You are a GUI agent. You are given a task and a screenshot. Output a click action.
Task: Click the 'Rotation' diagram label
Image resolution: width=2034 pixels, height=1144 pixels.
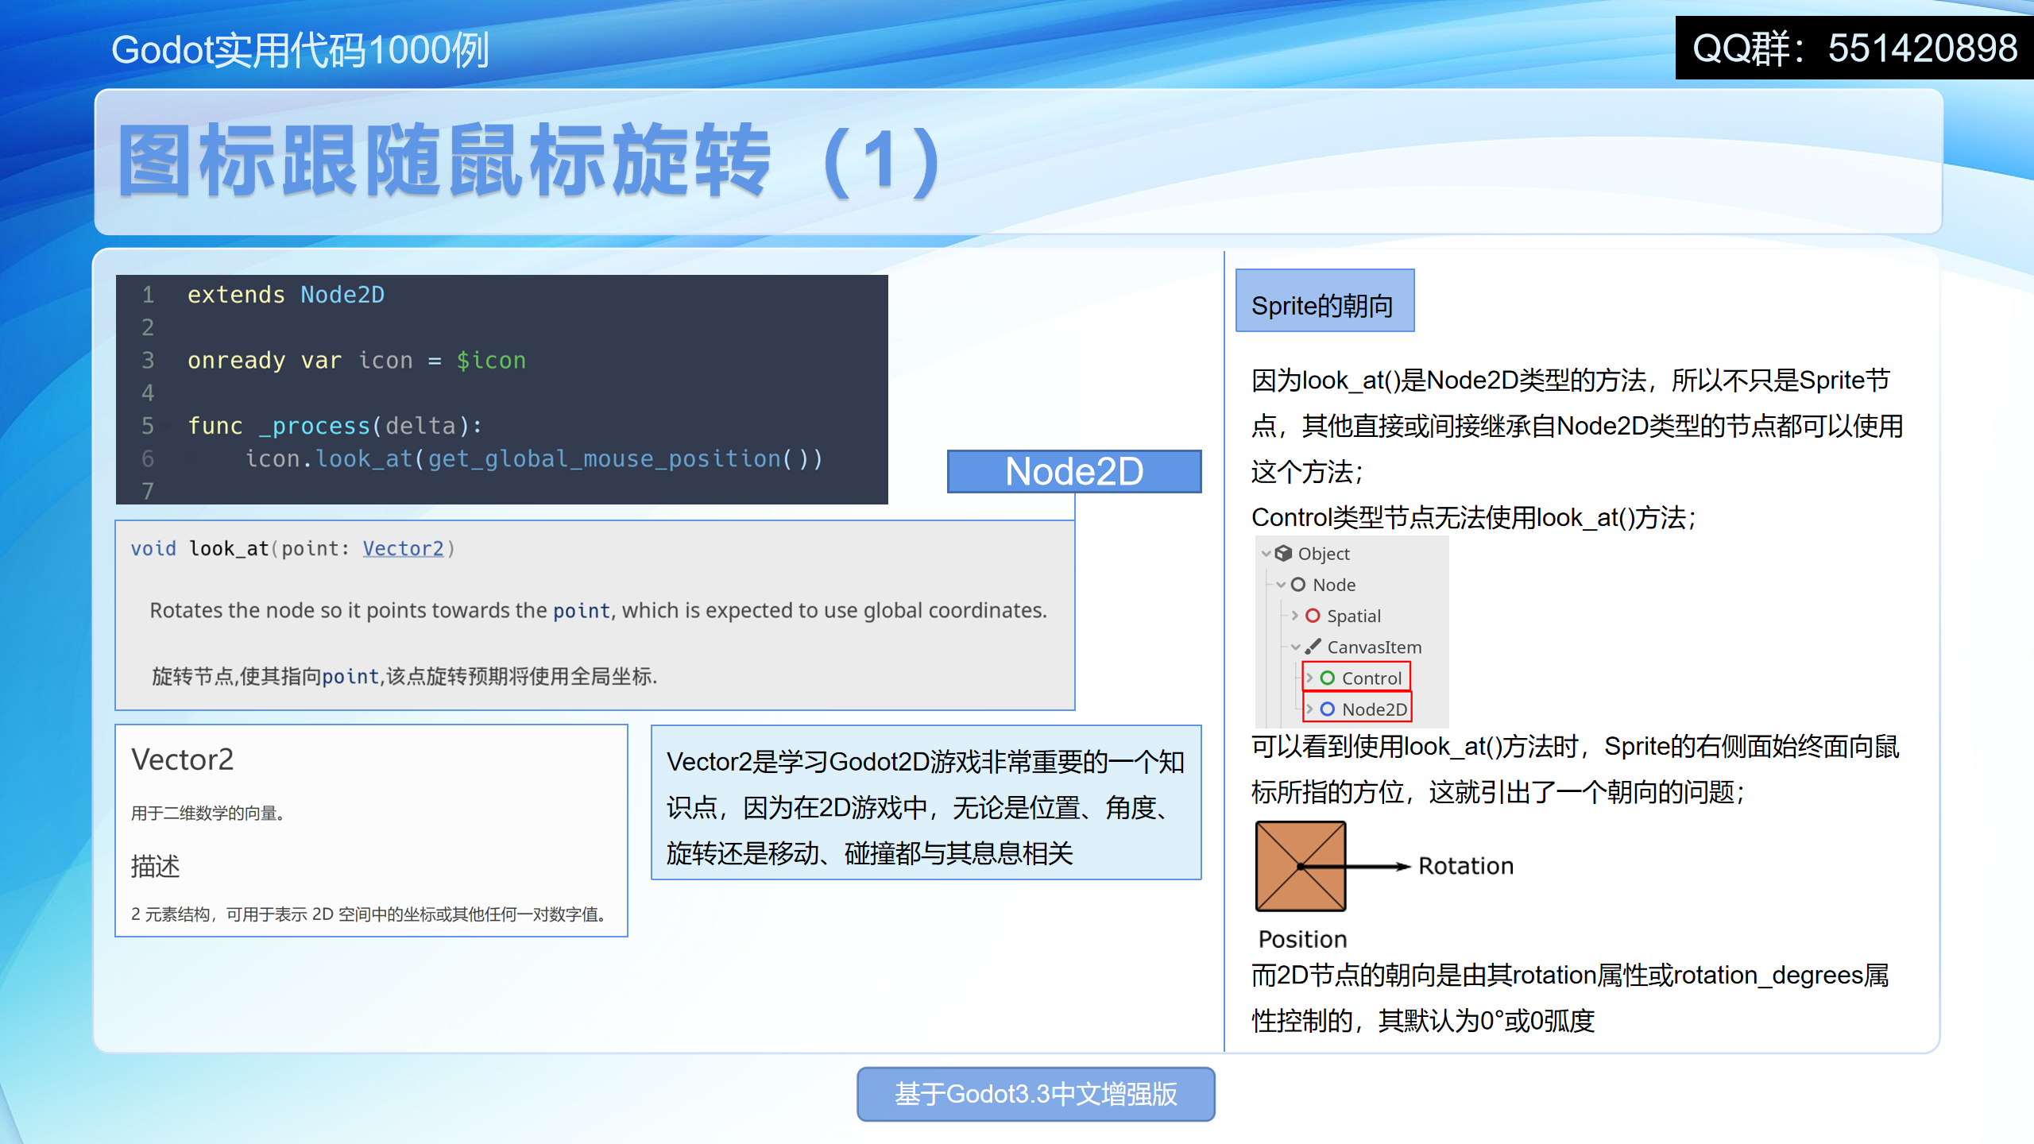pos(1466,865)
